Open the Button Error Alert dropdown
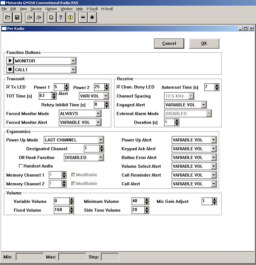 click(214, 157)
